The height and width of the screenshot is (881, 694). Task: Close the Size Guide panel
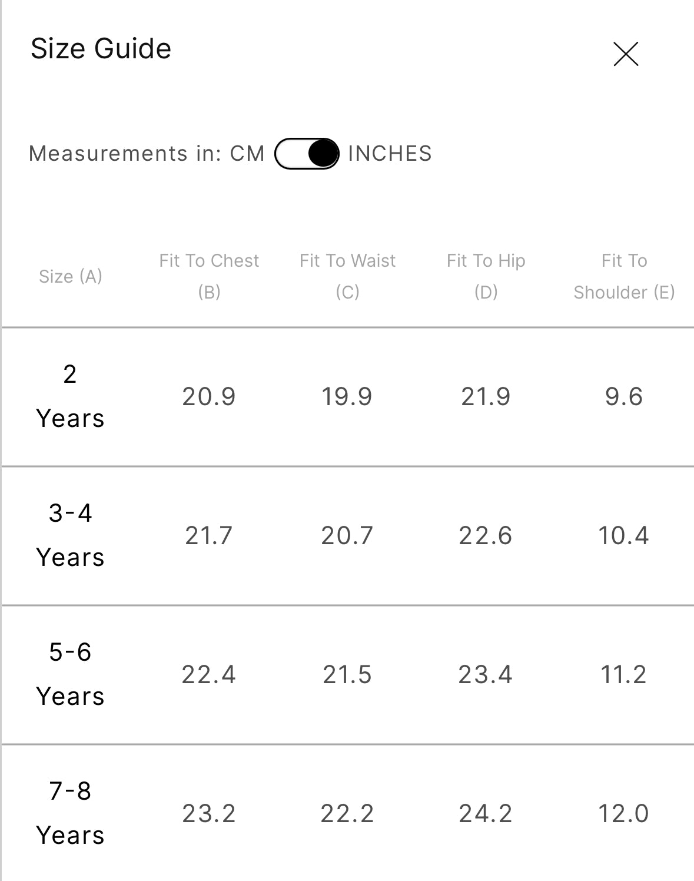point(625,54)
